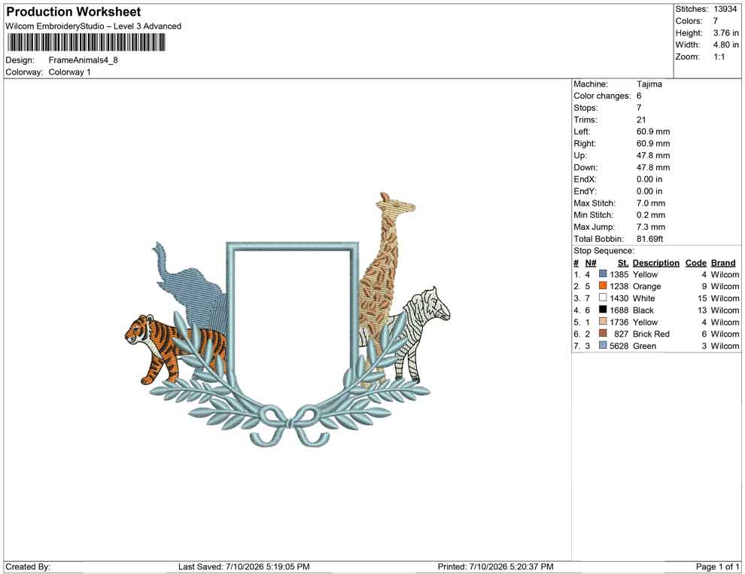Click the Brand column header
745x574 pixels.
[723, 262]
